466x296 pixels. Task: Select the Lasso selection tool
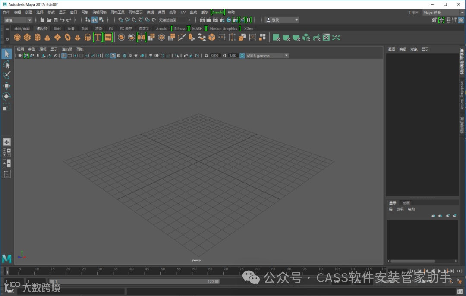[x=6, y=64]
